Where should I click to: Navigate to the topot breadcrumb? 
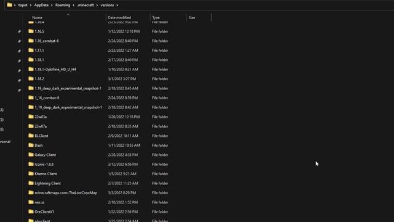(x=23, y=5)
